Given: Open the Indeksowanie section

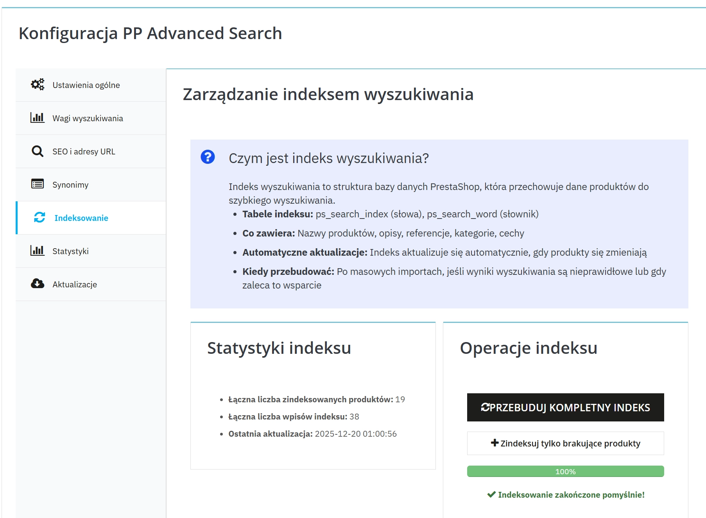Looking at the screenshot, I should [81, 218].
